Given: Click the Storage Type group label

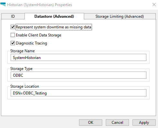Looking at the screenshot, I should (x=21, y=69).
